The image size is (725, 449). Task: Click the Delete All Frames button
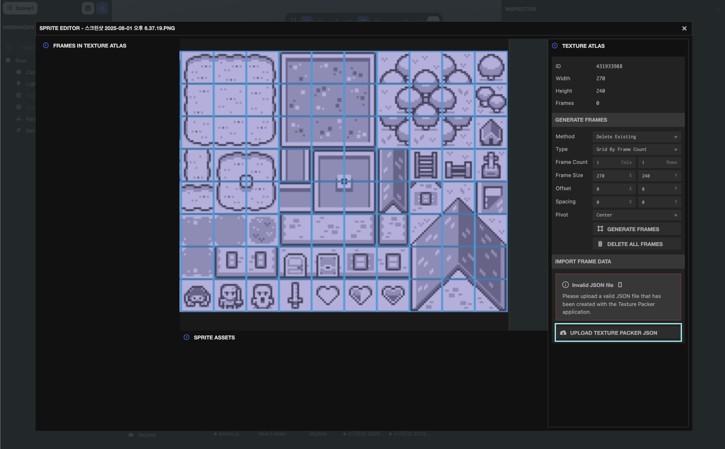coord(636,244)
